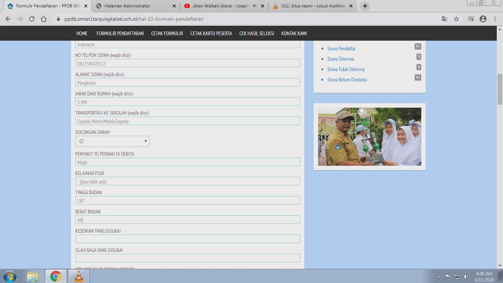503x283 pixels.
Task: Open CEK HASIL SELEKSI nav item
Action: [x=257, y=33]
